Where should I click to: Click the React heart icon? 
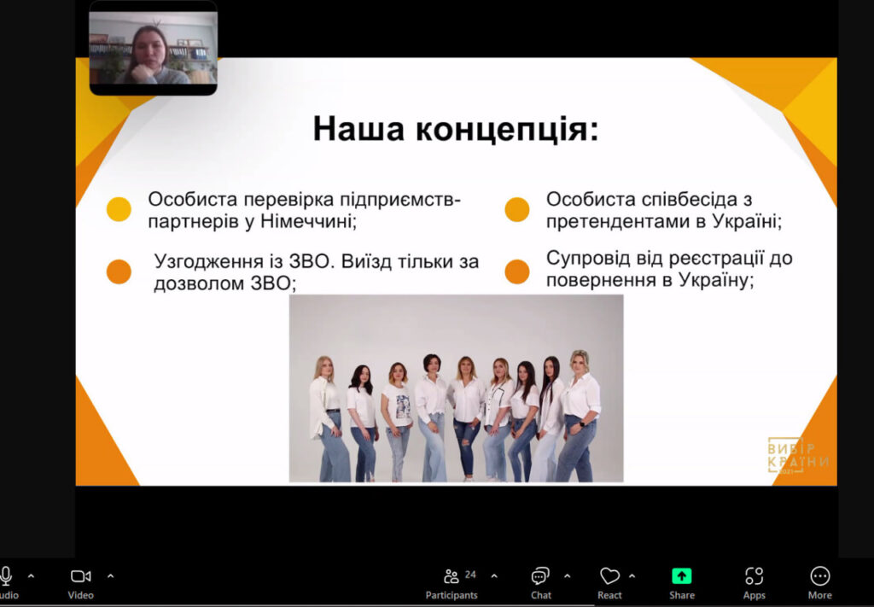click(609, 576)
